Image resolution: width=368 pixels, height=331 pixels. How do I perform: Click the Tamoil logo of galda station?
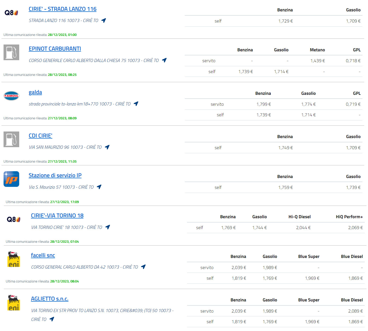[11, 96]
